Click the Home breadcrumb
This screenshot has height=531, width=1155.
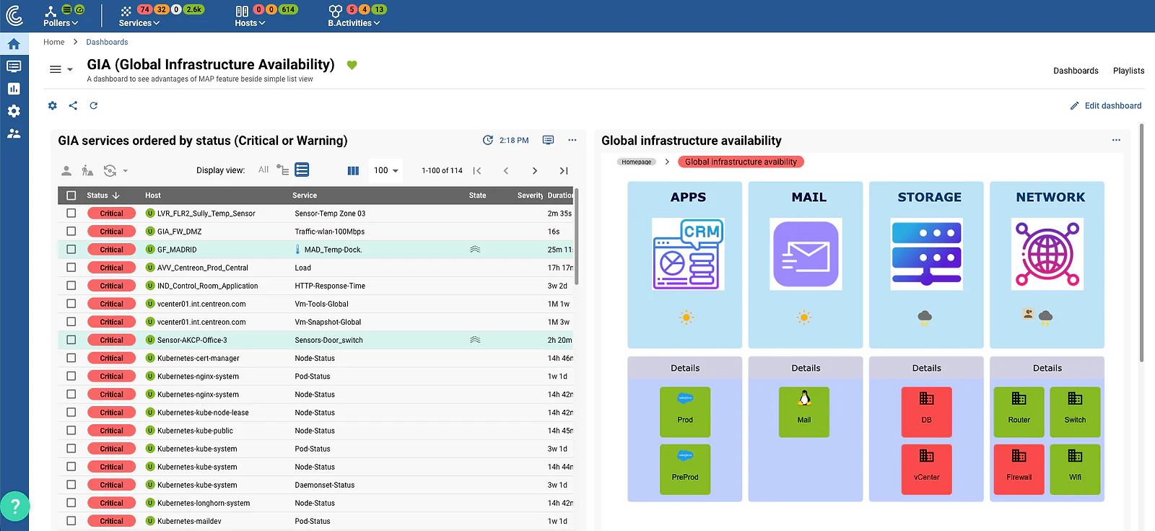(54, 42)
